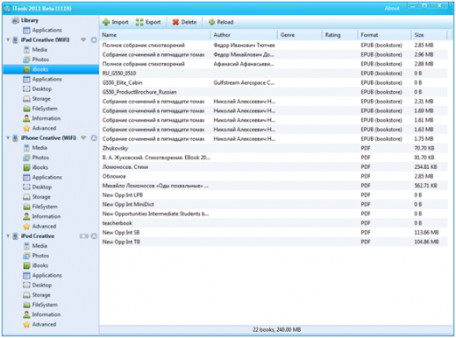Viewport: 456px width, 338px height.
Task: Select the New Opp Int MiniDict row
Action: [274, 204]
